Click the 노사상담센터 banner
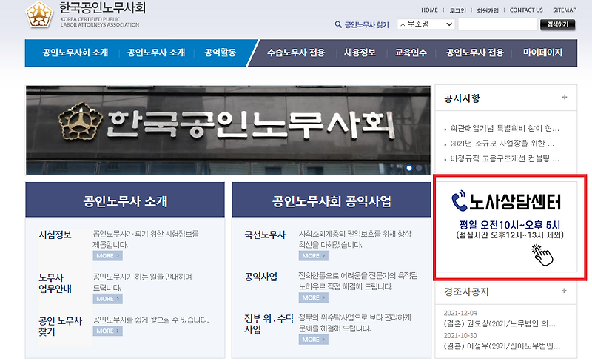Image resolution: width=592 pixels, height=364 pixels. tap(506, 226)
